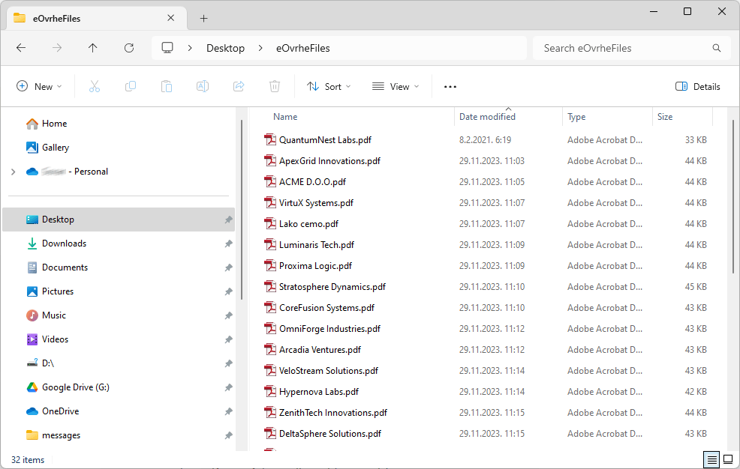740x469 pixels.
Task: Open the View menu
Action: pyautogui.click(x=396, y=86)
